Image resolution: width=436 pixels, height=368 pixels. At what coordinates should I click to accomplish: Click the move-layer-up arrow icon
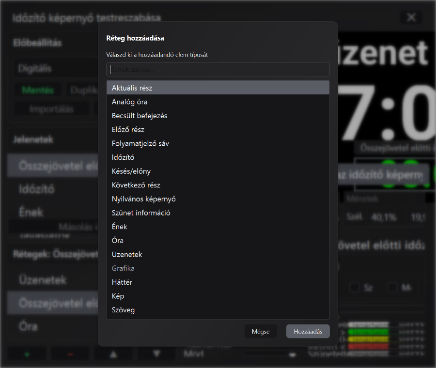tap(113, 354)
